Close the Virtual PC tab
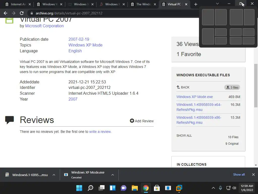Image resolution: width=258 pixels, height=194 pixels. [x=186, y=4]
